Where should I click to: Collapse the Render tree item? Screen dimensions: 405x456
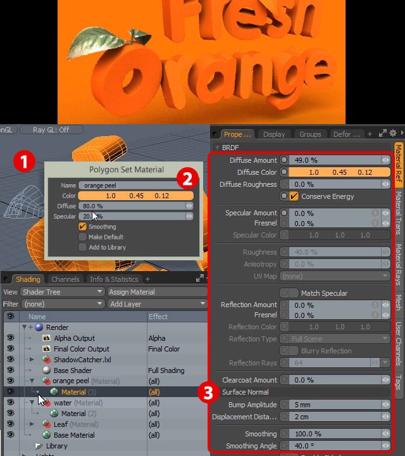coord(25,327)
